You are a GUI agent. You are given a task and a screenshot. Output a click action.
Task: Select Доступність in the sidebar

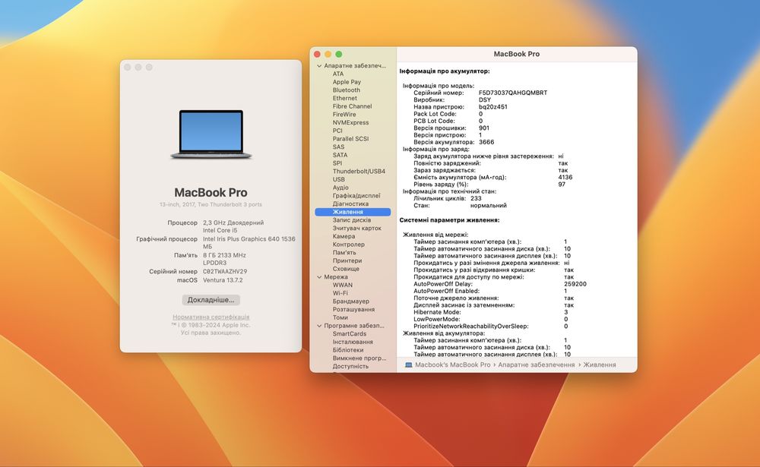(x=350, y=366)
